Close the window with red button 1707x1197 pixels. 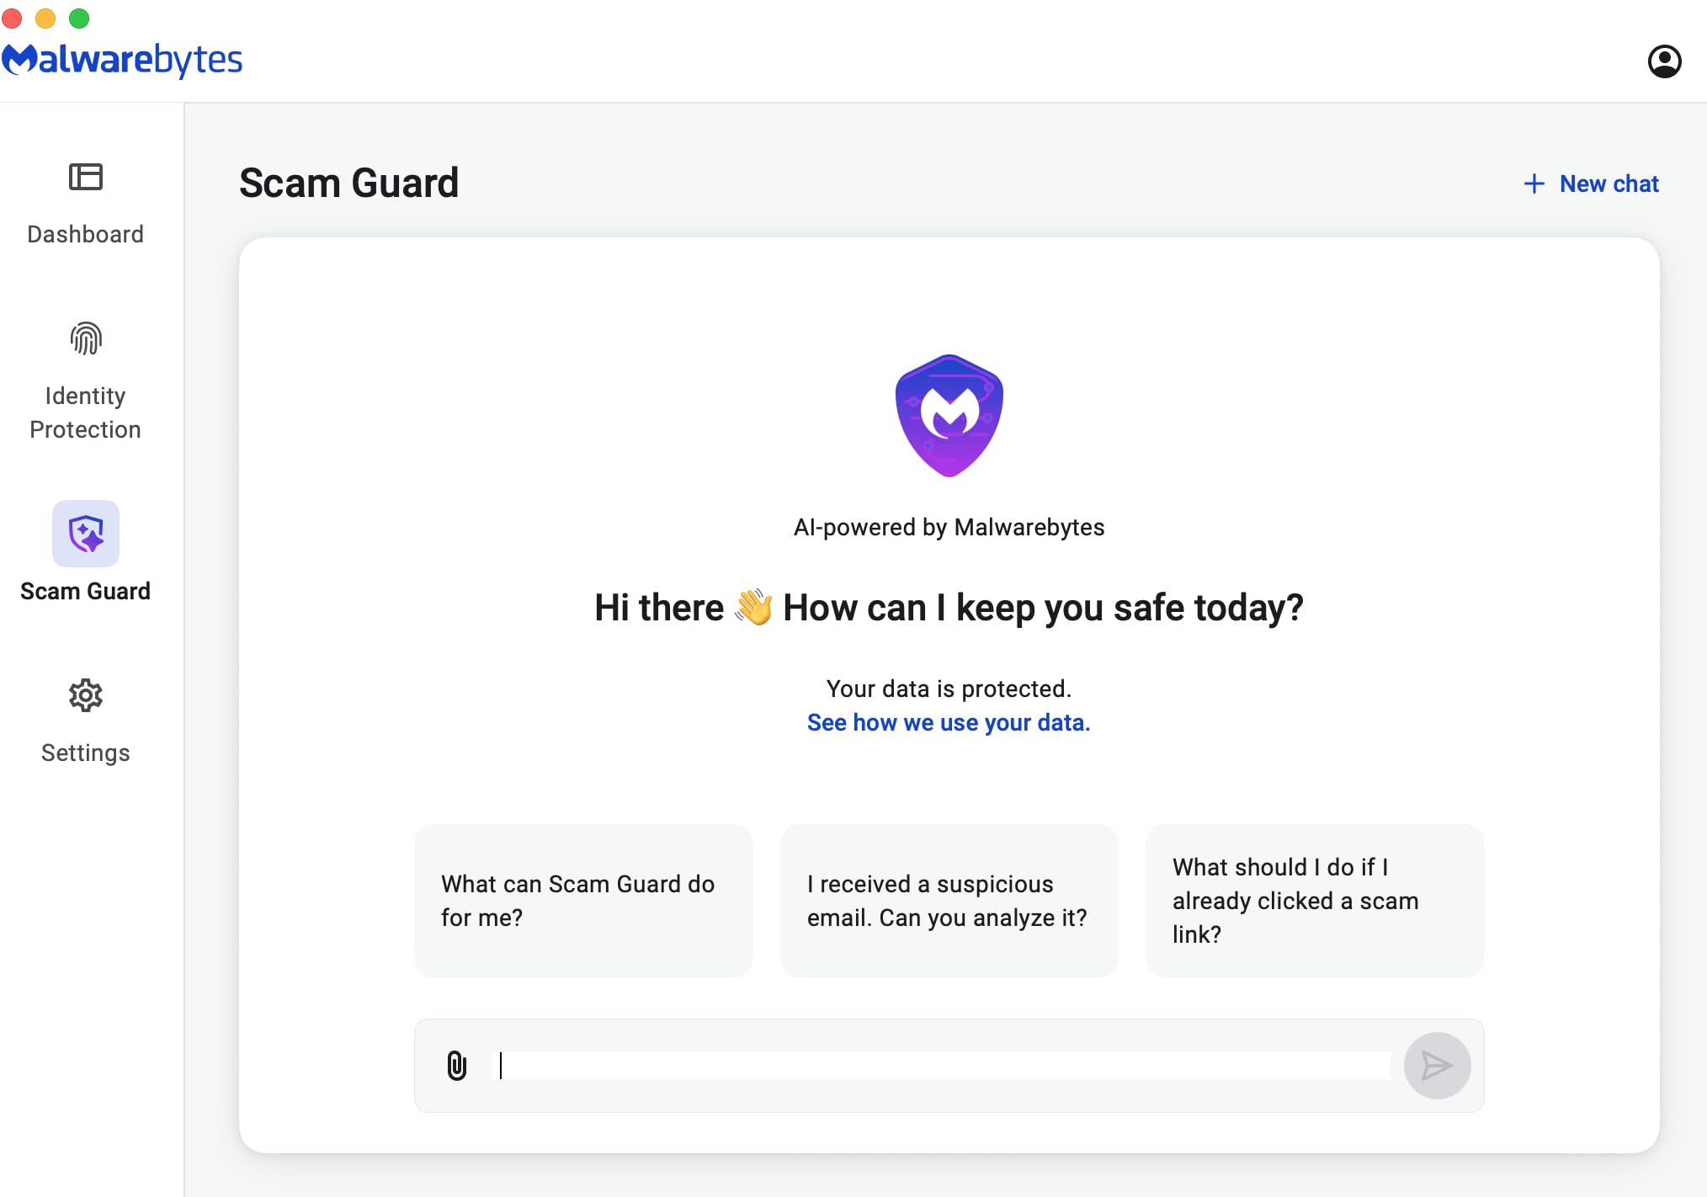click(12, 18)
